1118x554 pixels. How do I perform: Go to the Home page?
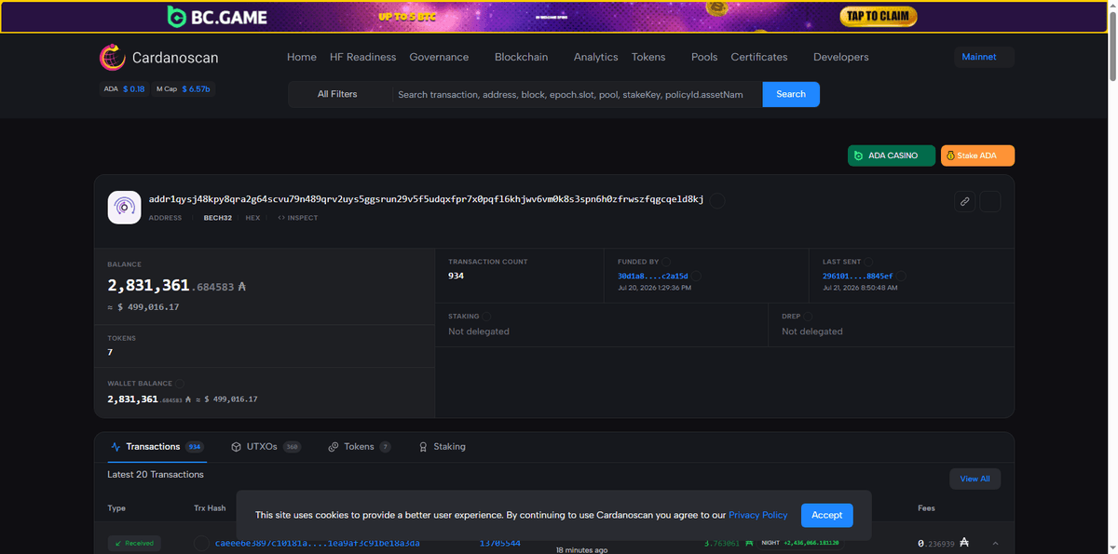pyautogui.click(x=302, y=57)
